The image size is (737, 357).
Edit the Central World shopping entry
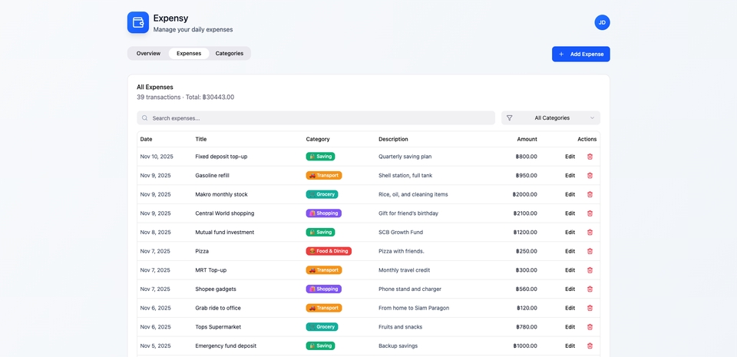(570, 213)
